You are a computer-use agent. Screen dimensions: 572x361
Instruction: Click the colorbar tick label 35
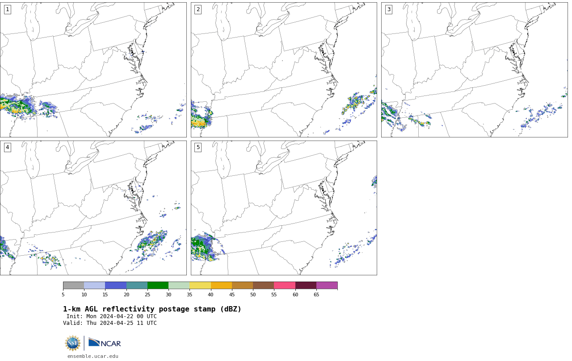pyautogui.click(x=189, y=295)
